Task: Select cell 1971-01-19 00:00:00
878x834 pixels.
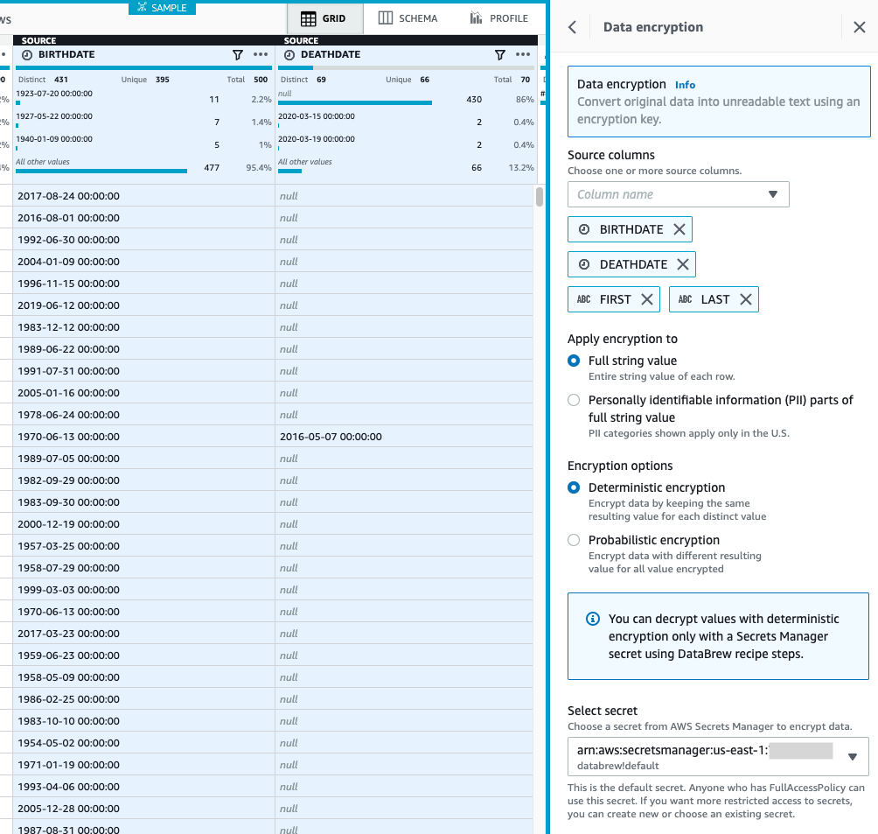Action: [x=143, y=765]
